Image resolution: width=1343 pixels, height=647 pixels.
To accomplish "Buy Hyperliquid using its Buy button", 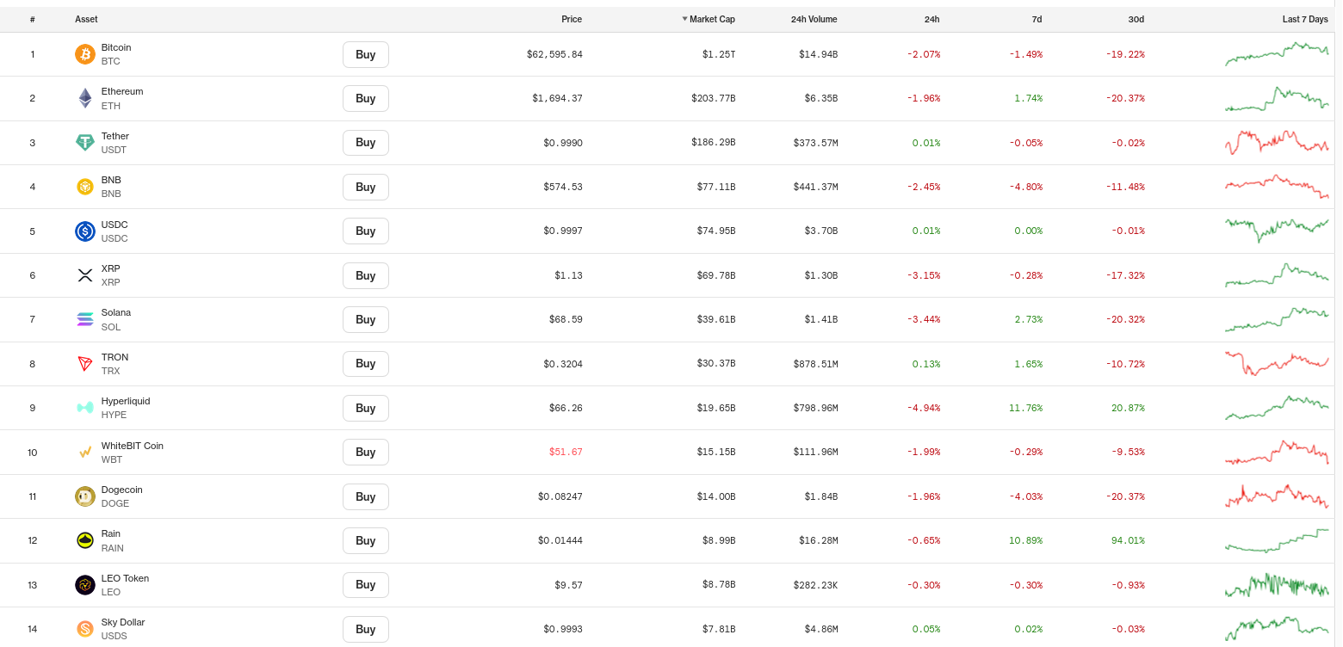I will pyautogui.click(x=366, y=408).
